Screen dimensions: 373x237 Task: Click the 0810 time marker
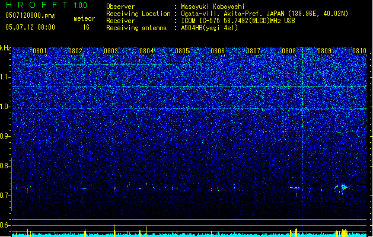click(x=359, y=51)
